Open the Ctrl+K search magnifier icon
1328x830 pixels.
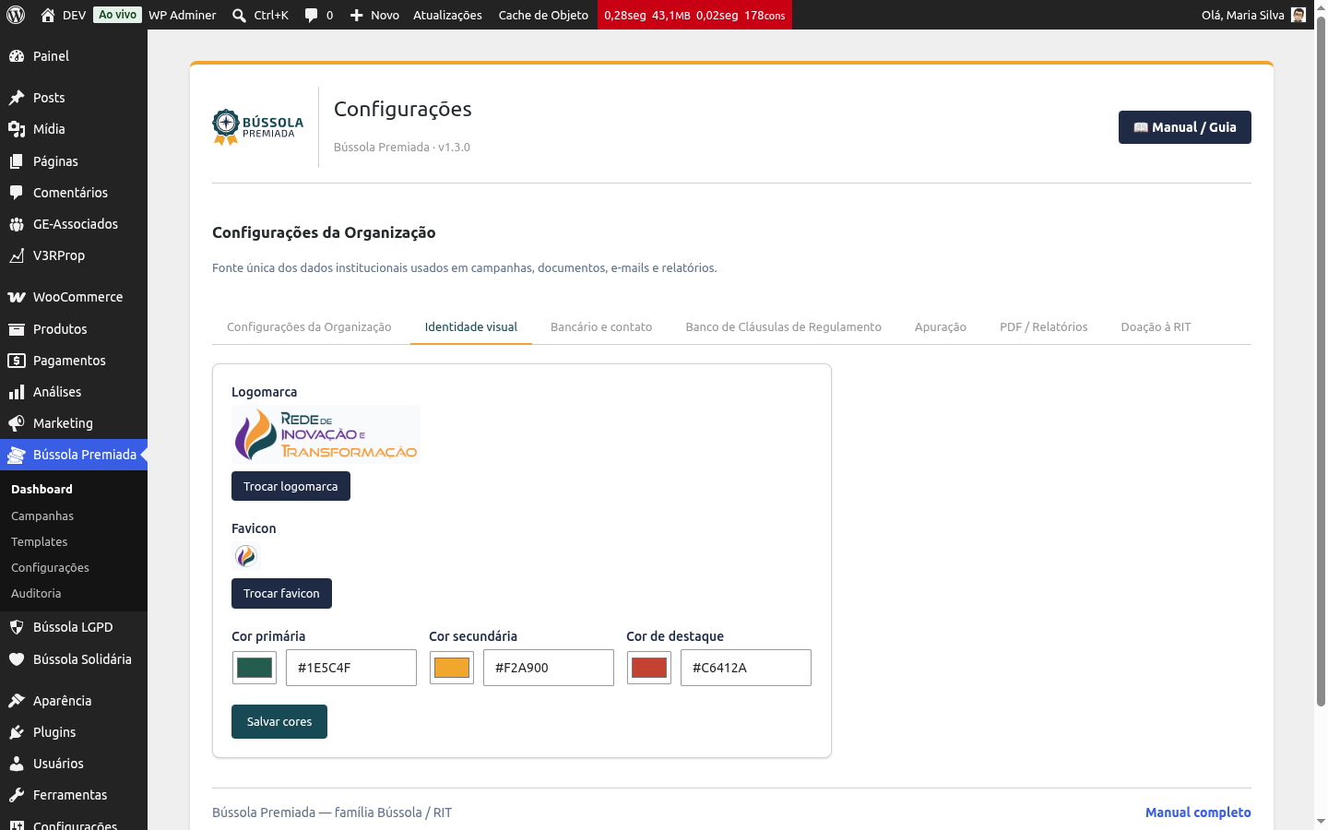click(239, 15)
